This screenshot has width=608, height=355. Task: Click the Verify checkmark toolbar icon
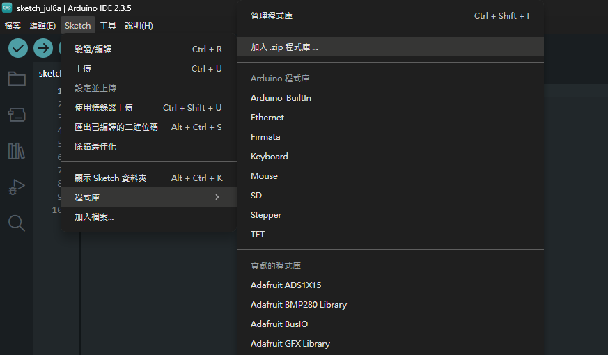click(x=18, y=49)
